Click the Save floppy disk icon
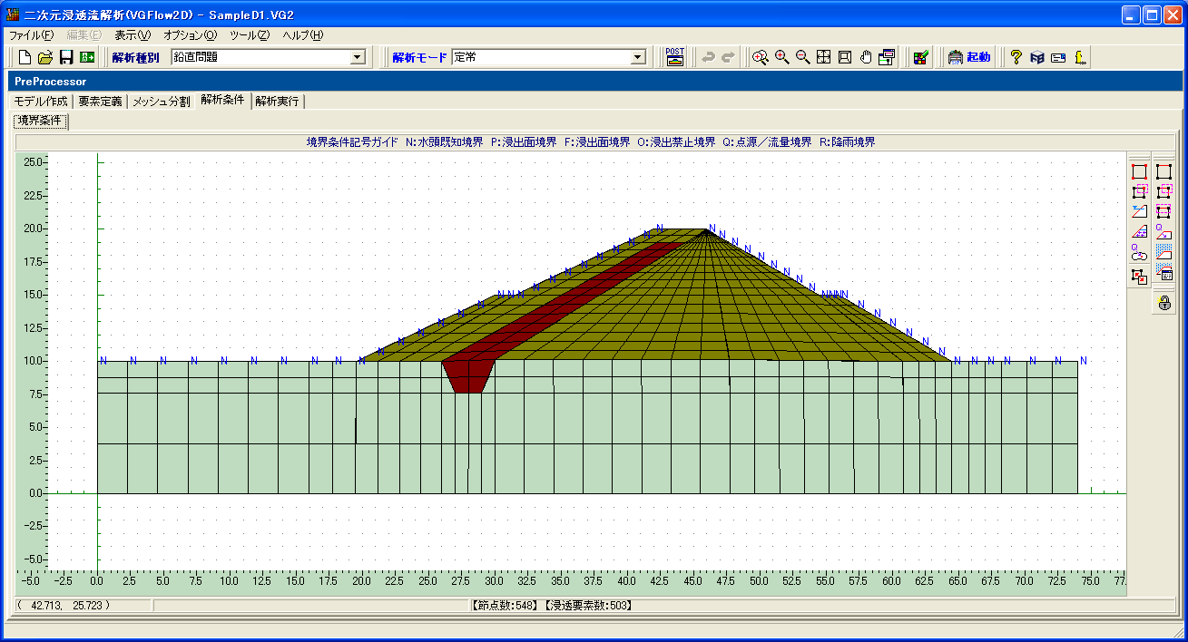This screenshot has height=642, width=1188. tap(66, 57)
